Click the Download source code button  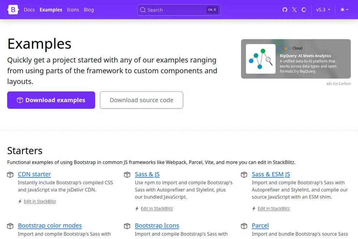141,100
